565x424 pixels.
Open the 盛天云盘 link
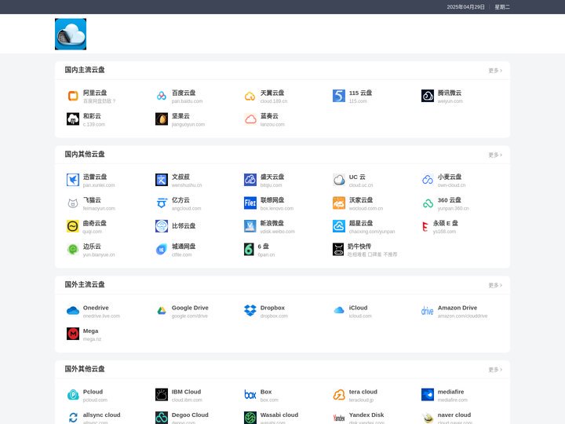coord(272,177)
